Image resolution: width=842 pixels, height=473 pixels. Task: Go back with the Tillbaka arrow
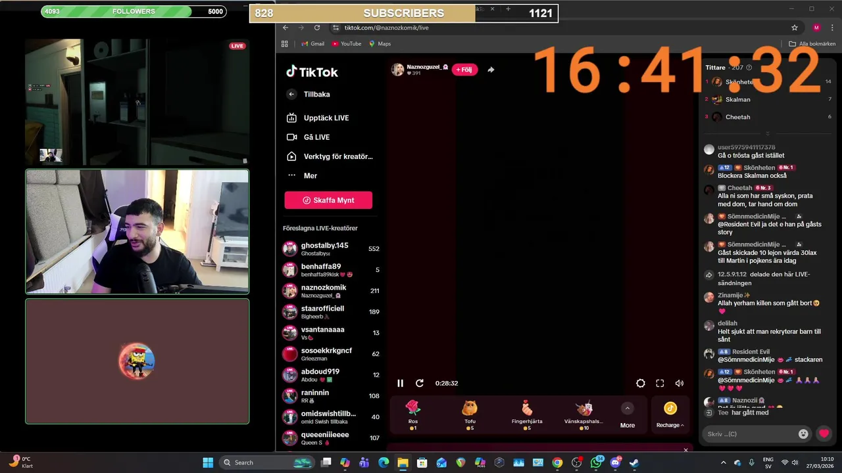click(292, 95)
